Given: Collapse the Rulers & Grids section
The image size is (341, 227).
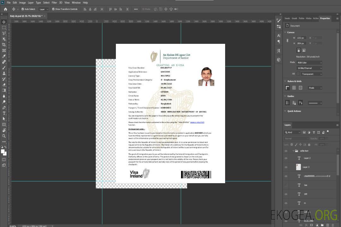Looking at the screenshot, I should [x=285, y=81].
